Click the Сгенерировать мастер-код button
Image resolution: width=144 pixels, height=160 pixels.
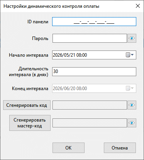[x=30, y=123]
